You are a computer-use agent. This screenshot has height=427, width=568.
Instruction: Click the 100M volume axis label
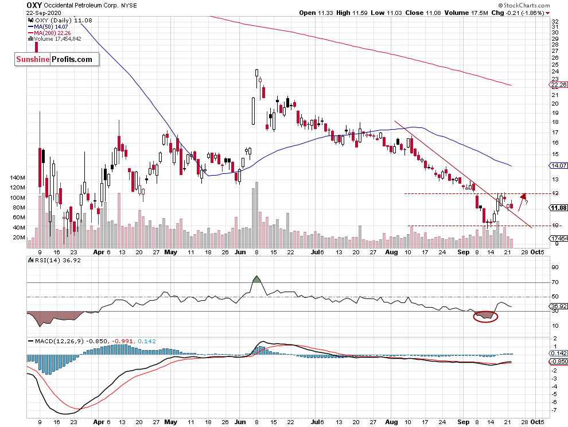tap(17, 197)
